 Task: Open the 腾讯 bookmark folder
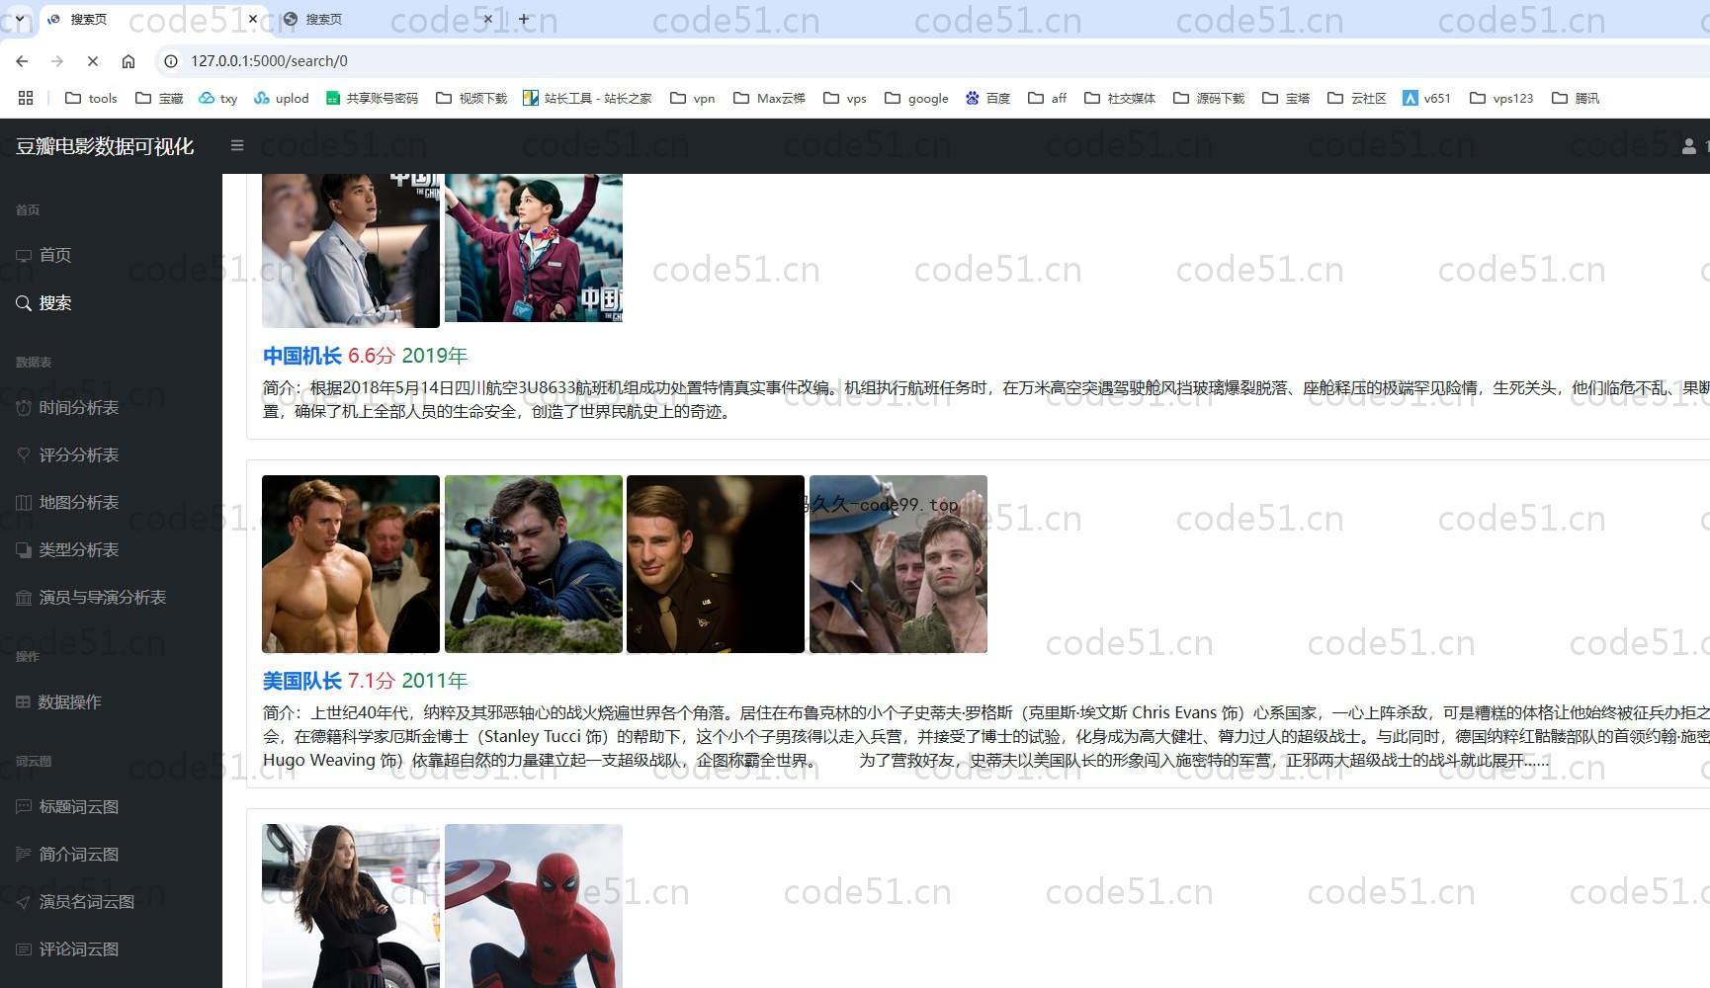1576,98
